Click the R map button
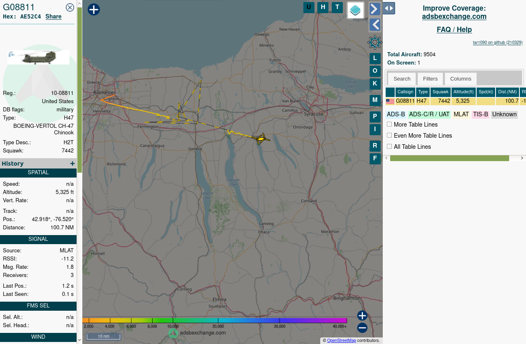 [x=375, y=146]
